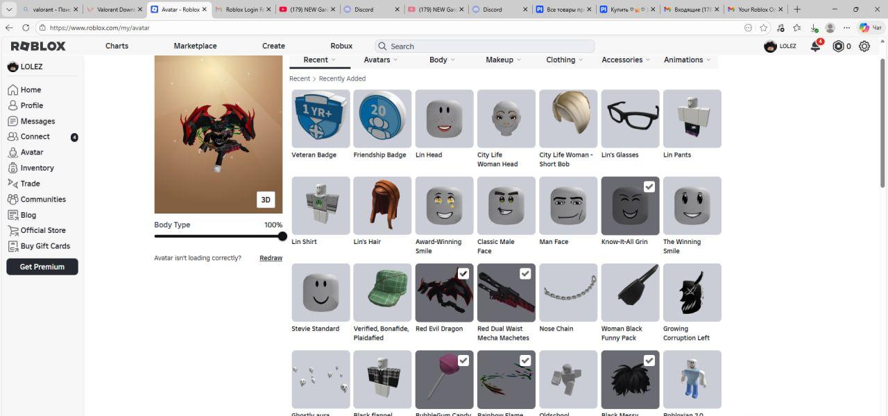Expand the Clothing dropdown
This screenshot has height=416, width=888.
tap(563, 60)
